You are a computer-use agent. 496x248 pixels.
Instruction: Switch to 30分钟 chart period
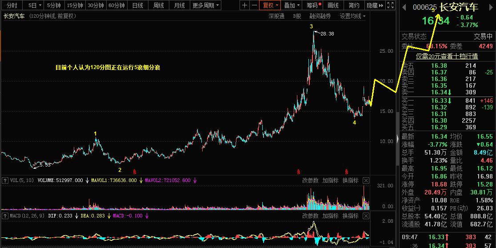pos(96,5)
